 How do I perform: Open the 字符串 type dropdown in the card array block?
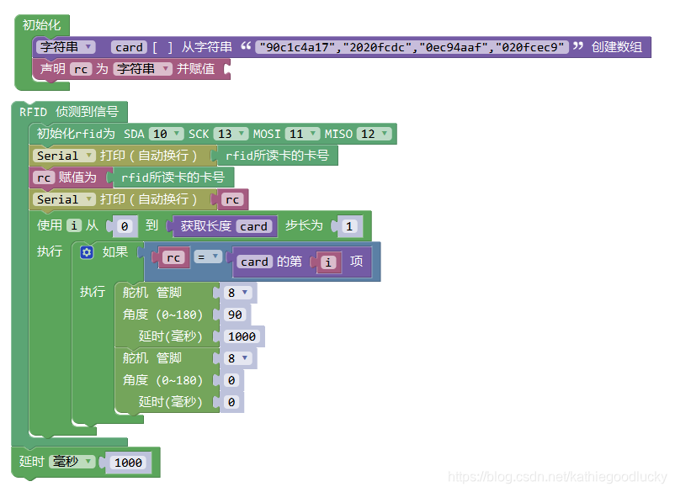point(66,47)
